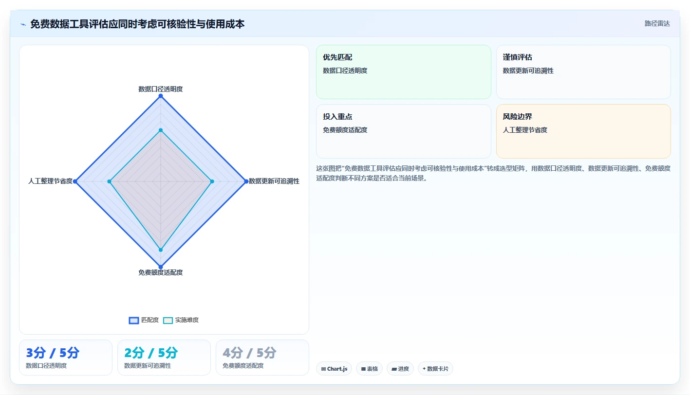Open the 优先匹配 card
Screen dimensions: 690x395
pos(404,72)
